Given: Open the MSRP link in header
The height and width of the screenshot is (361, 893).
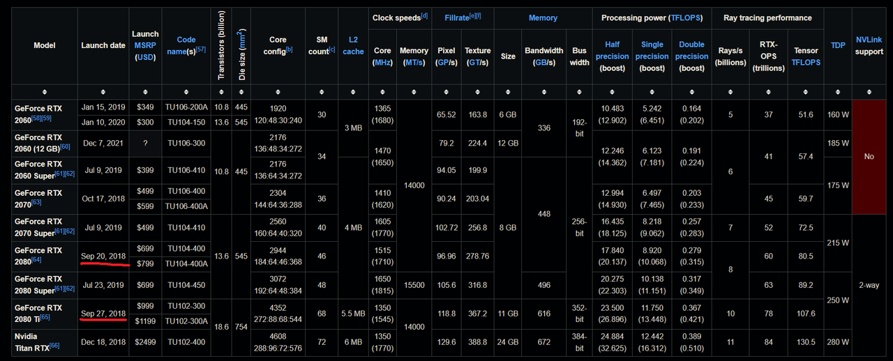Looking at the screenshot, I should pyautogui.click(x=145, y=45).
